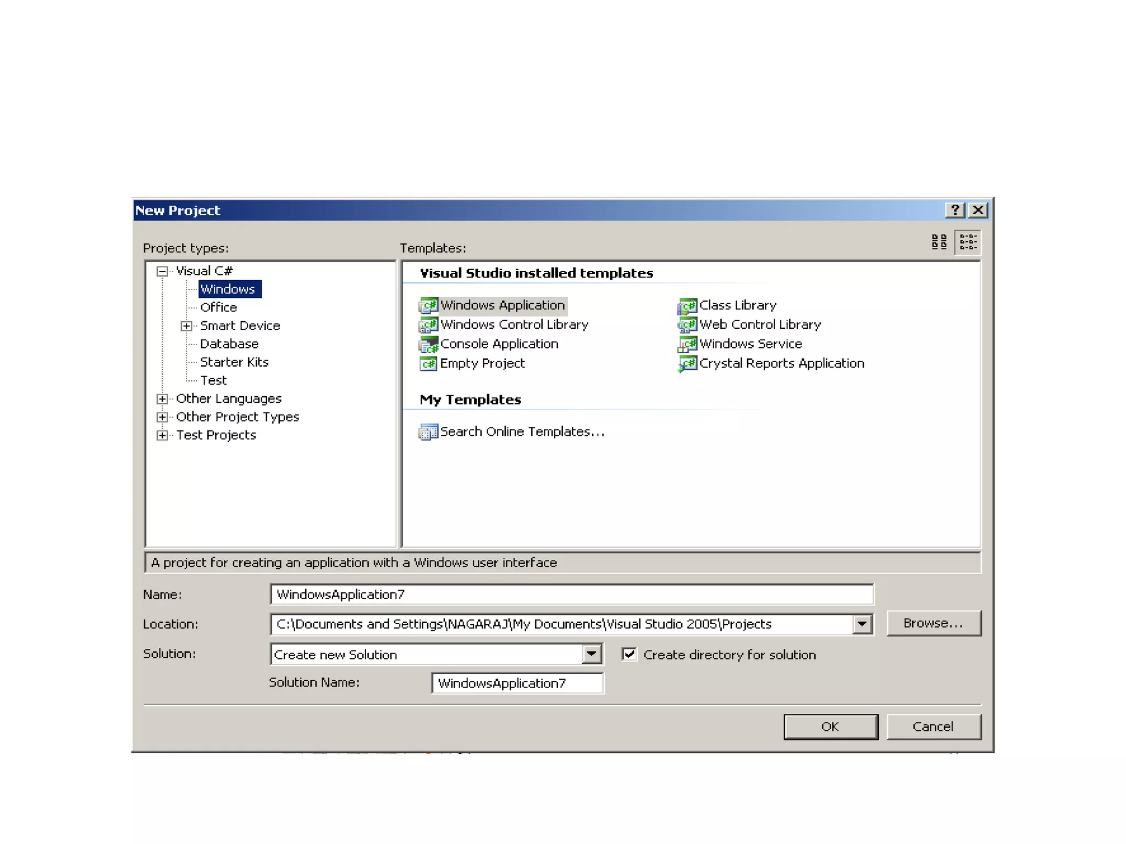Click the Browse... button

click(x=933, y=623)
